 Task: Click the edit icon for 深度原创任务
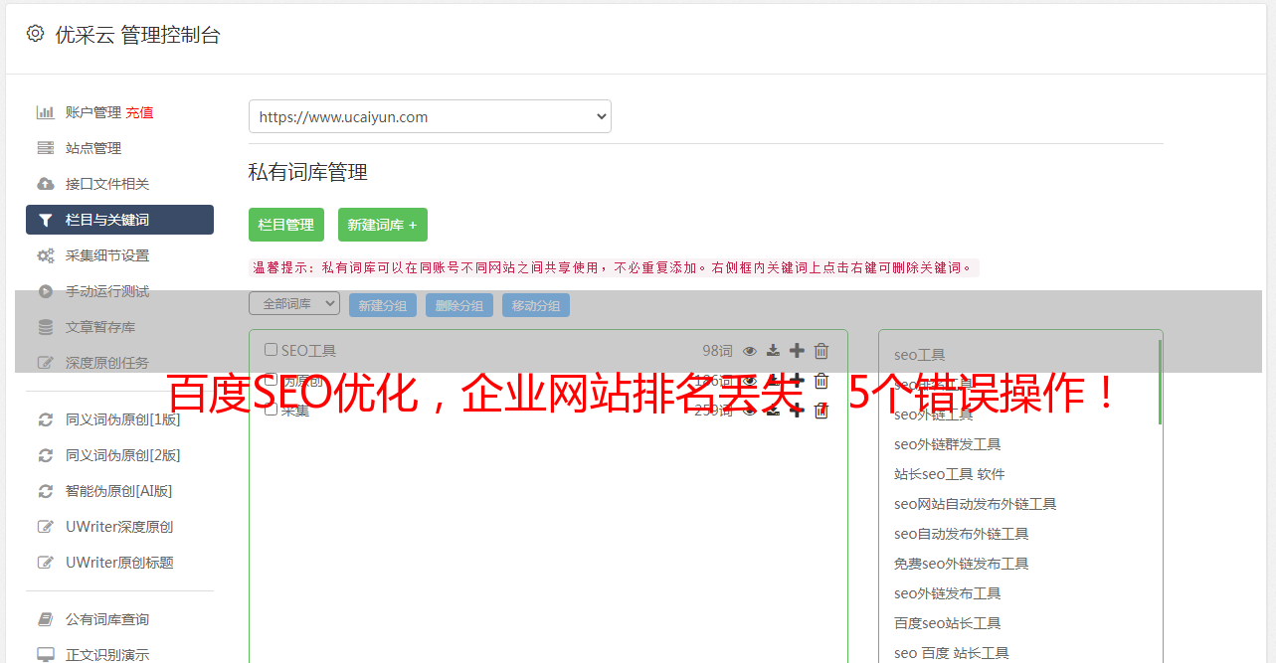tap(45, 363)
